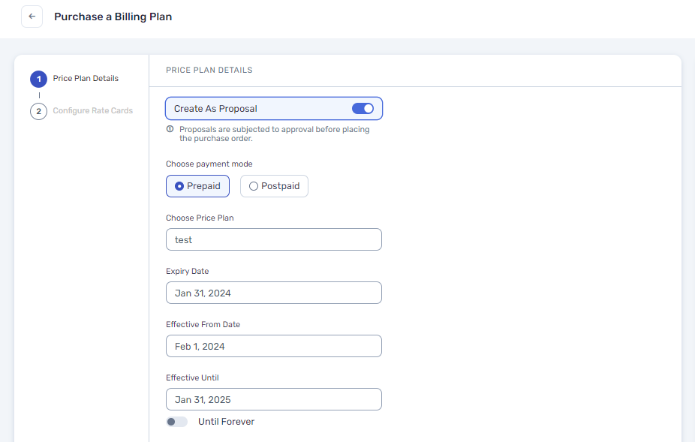Choose the Postpaid payment mode
The height and width of the screenshot is (442, 695).
point(274,186)
